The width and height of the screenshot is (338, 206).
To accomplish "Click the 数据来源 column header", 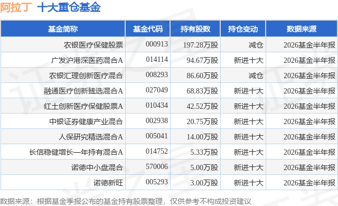I will pyautogui.click(x=302, y=29).
